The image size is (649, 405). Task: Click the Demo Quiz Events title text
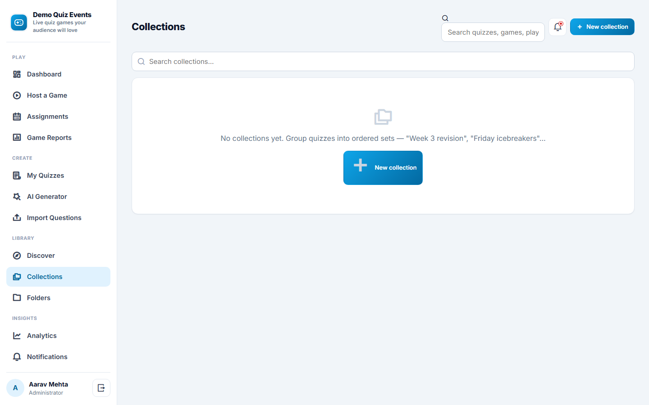[x=62, y=15]
